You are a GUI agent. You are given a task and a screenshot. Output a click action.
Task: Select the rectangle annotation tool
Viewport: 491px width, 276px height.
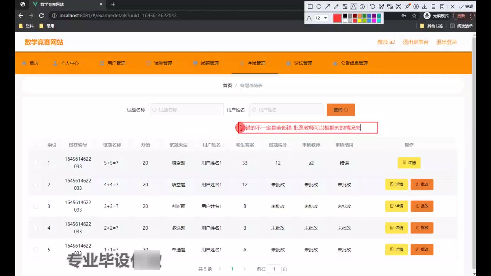[x=310, y=7]
